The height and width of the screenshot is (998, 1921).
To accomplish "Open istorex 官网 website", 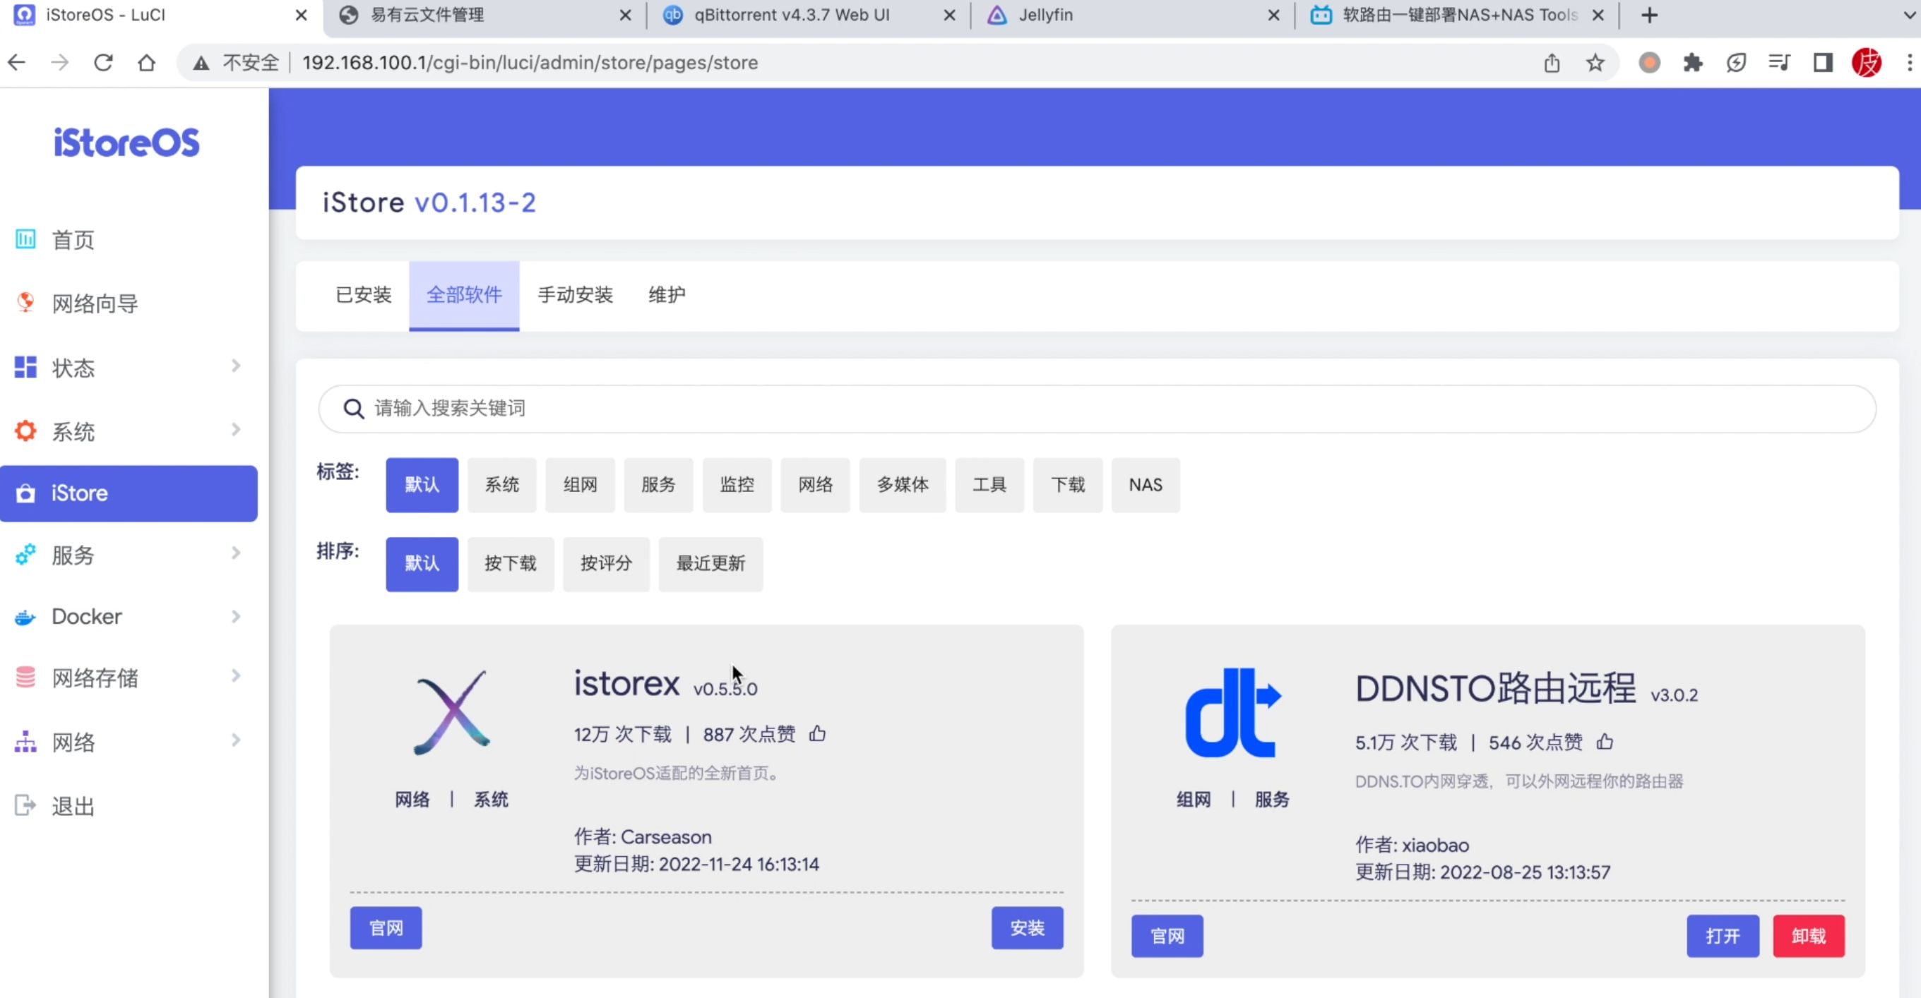I will 386,928.
